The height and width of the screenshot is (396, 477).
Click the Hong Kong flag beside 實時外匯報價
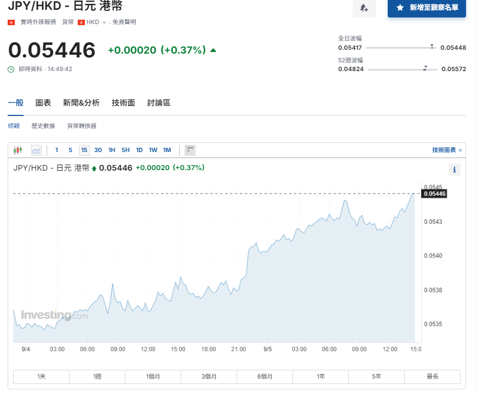[x=10, y=22]
